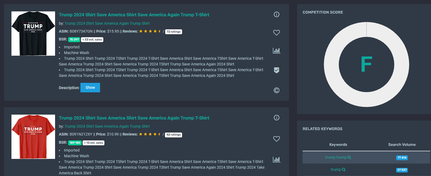
Task: Open the brand link under the black shirt title
Action: 107,23
